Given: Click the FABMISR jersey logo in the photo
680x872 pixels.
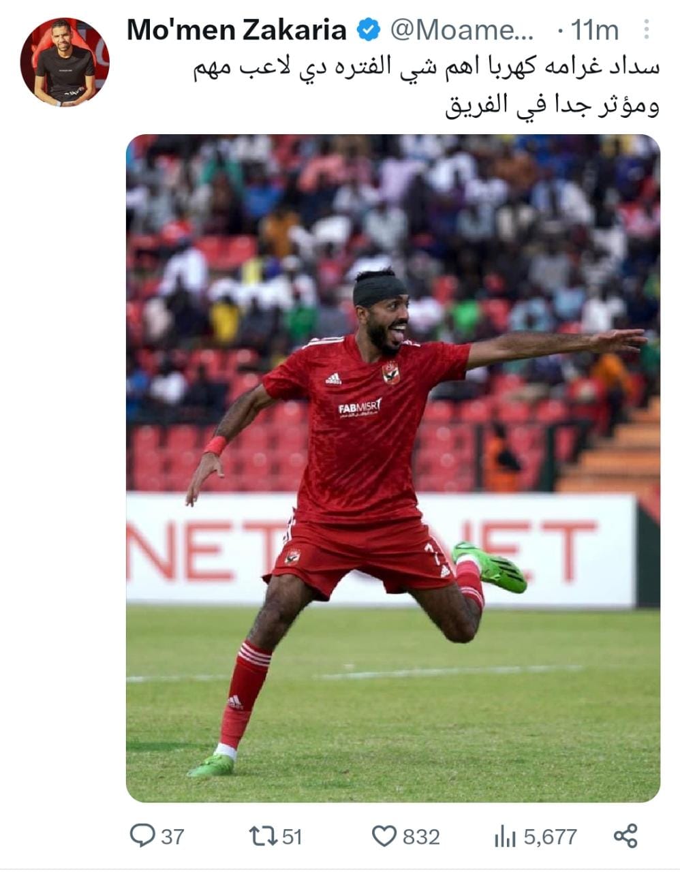Looking at the screenshot, I should [x=360, y=407].
